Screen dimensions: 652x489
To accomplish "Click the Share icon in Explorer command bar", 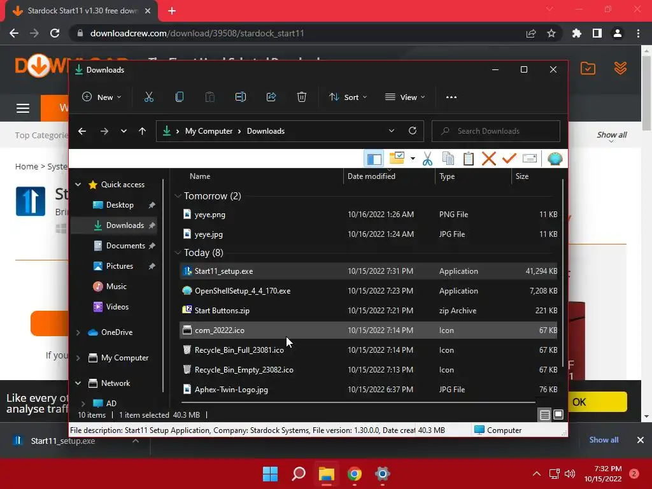I will [x=271, y=97].
